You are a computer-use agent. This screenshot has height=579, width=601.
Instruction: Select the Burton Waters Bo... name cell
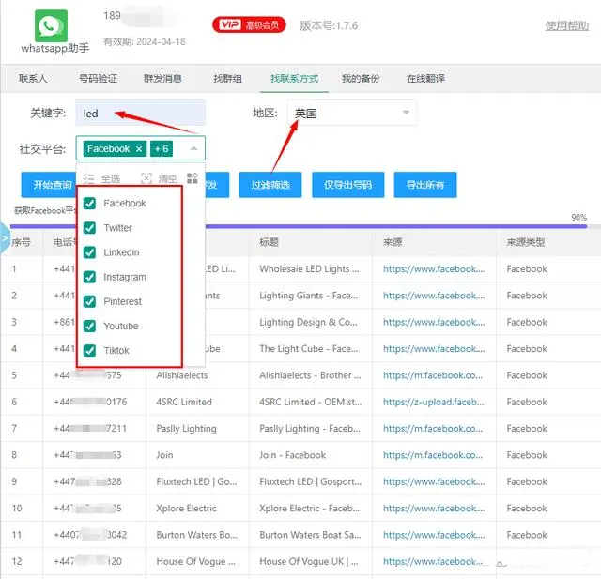pyautogui.click(x=196, y=535)
